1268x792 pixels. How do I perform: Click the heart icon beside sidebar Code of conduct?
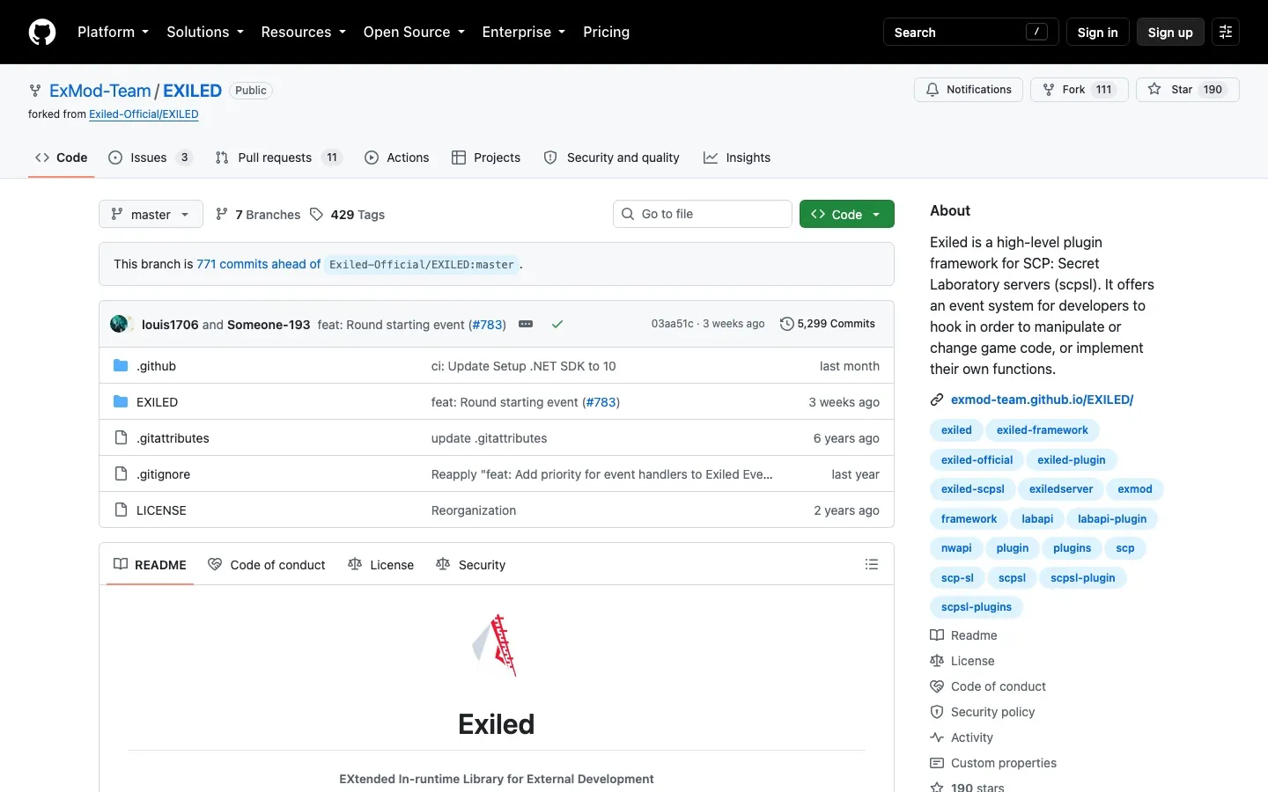(937, 686)
